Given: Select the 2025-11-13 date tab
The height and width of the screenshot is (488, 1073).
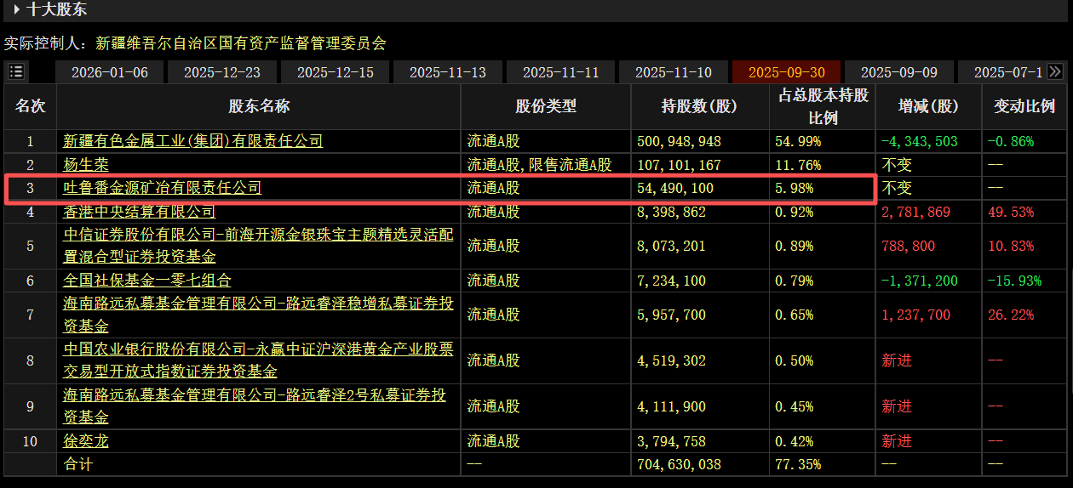Looking at the screenshot, I should click(x=448, y=72).
